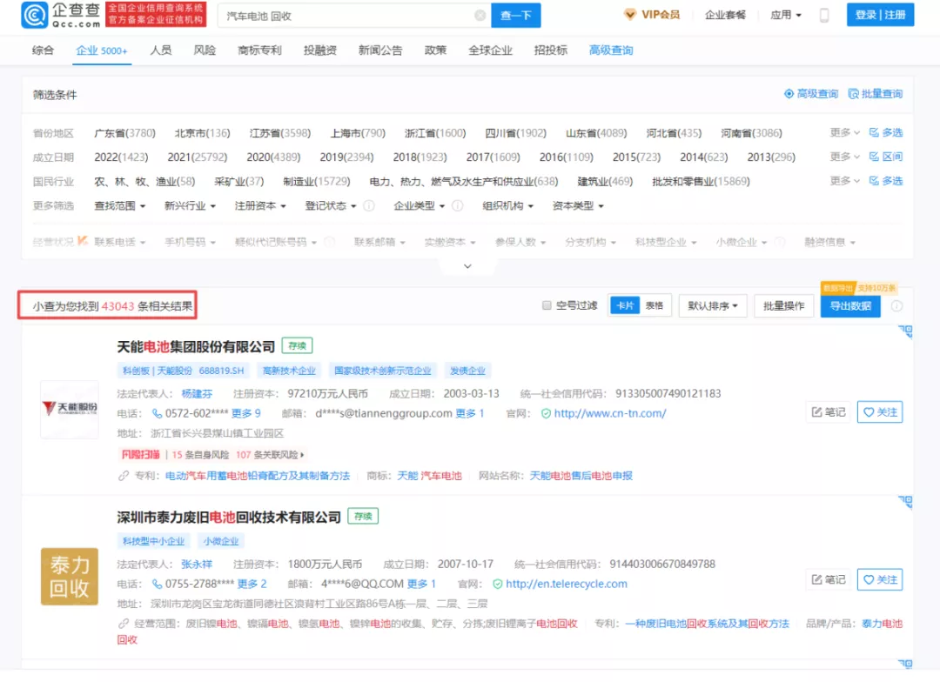Screen dimensions: 940x682
Task: Enable 多选 for 省份地区 row
Action: [886, 132]
